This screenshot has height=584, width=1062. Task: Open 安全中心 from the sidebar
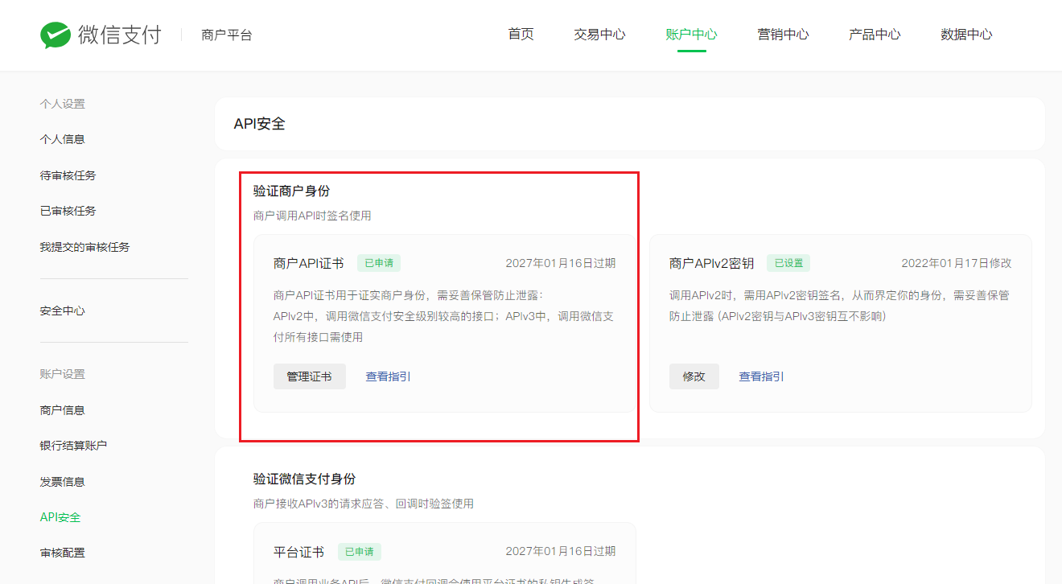pyautogui.click(x=63, y=311)
